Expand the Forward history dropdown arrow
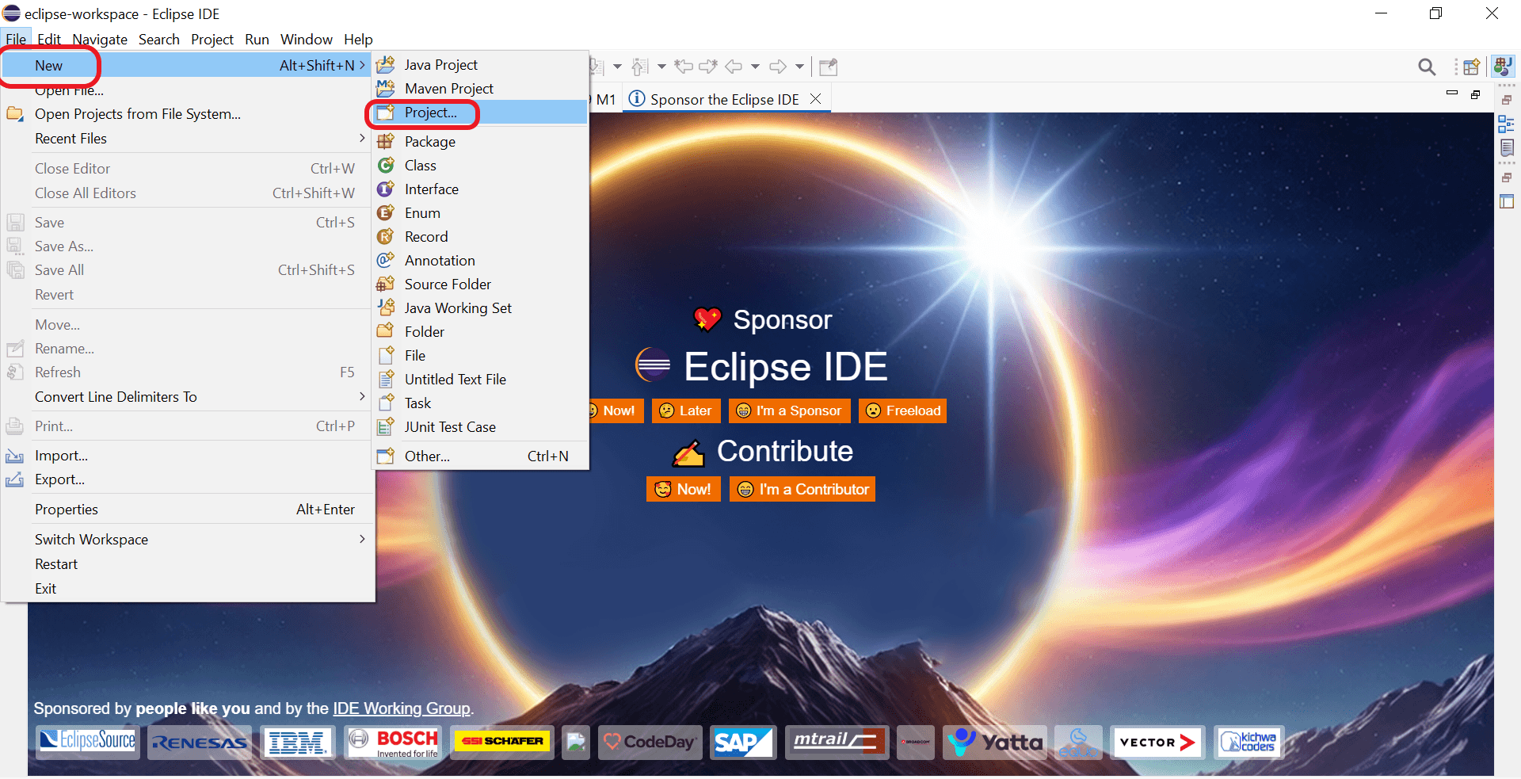1521x779 pixels. point(799,67)
